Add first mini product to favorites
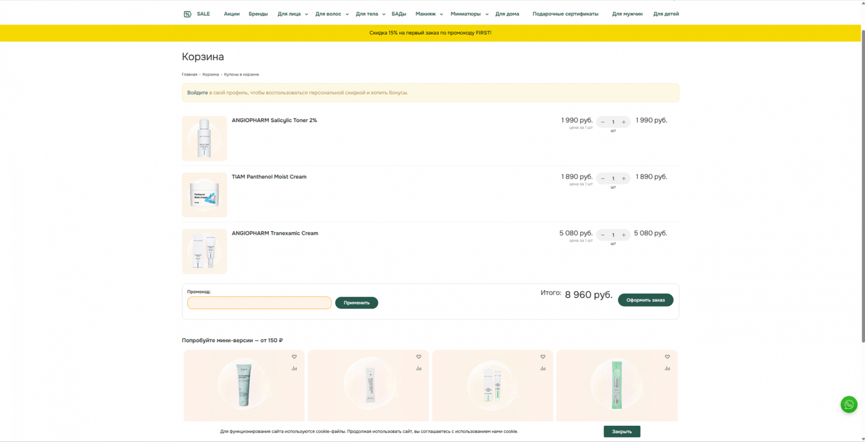The height and width of the screenshot is (442, 865). coord(294,357)
